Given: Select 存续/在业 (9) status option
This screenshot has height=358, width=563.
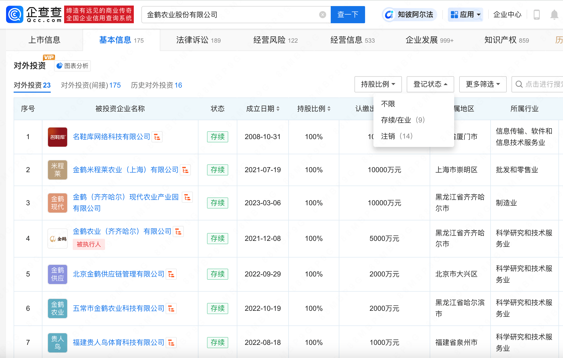Looking at the screenshot, I should pyautogui.click(x=403, y=120).
